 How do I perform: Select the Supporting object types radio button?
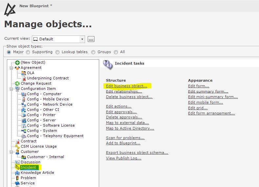click(x=28, y=52)
